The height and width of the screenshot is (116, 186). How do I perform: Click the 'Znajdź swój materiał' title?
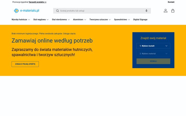tap(153, 38)
